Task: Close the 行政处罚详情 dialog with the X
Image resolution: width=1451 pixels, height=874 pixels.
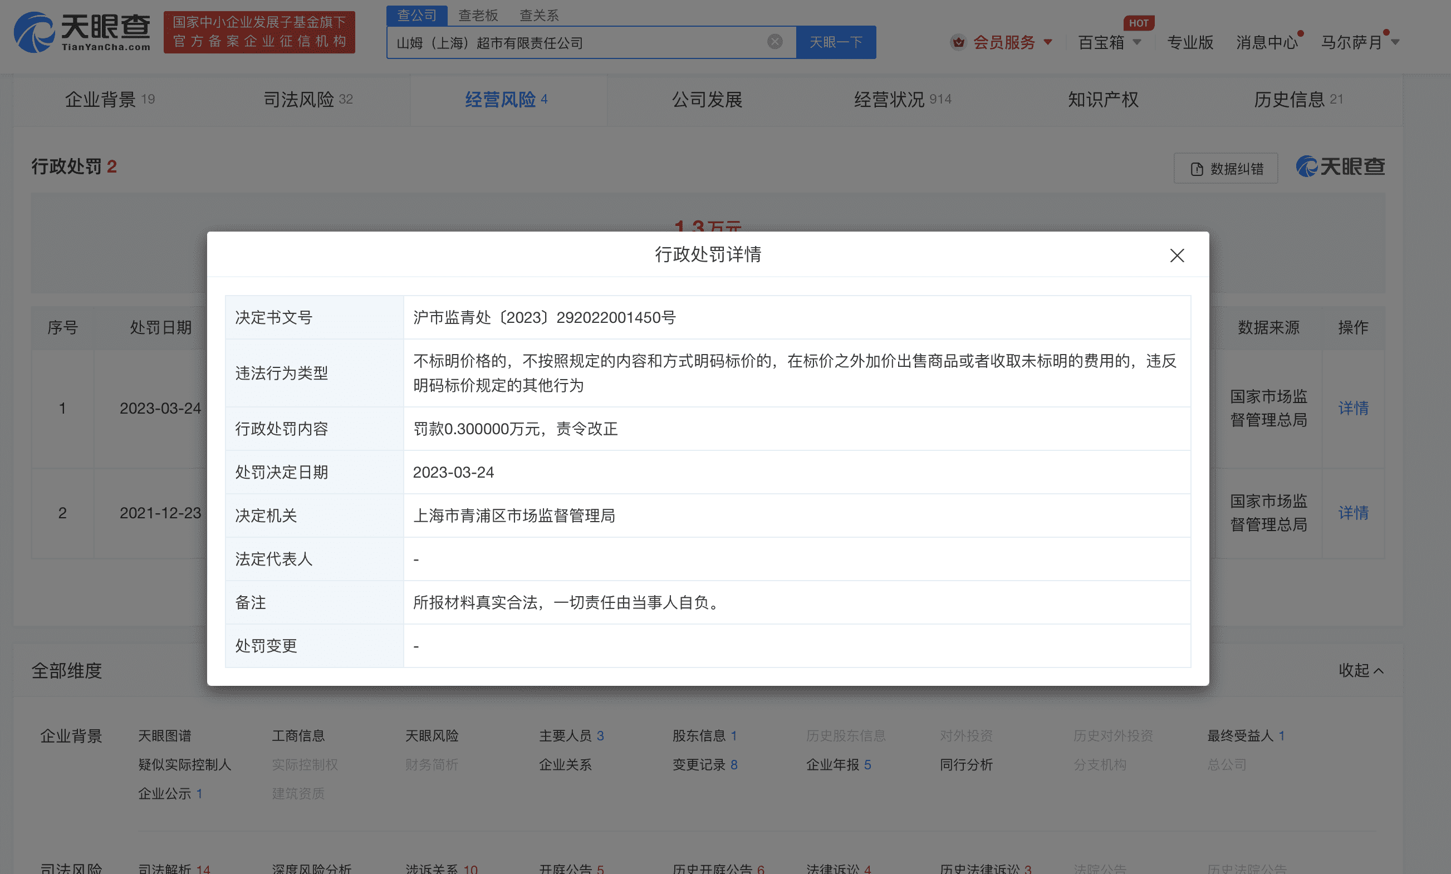Action: (x=1177, y=255)
